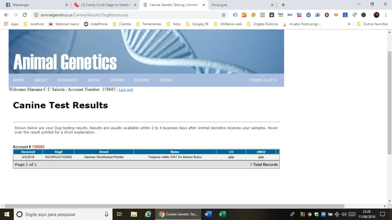Click the Windows Start button
Viewport: 392px width, 220px height.
pos(7,214)
